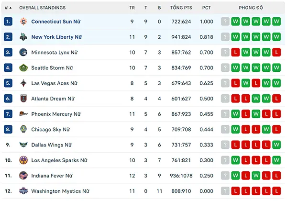Click the Seattle Storm team logo
This screenshot has width=287, height=201.
[23, 68]
